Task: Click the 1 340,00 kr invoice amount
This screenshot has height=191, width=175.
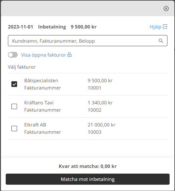Action: point(100,103)
